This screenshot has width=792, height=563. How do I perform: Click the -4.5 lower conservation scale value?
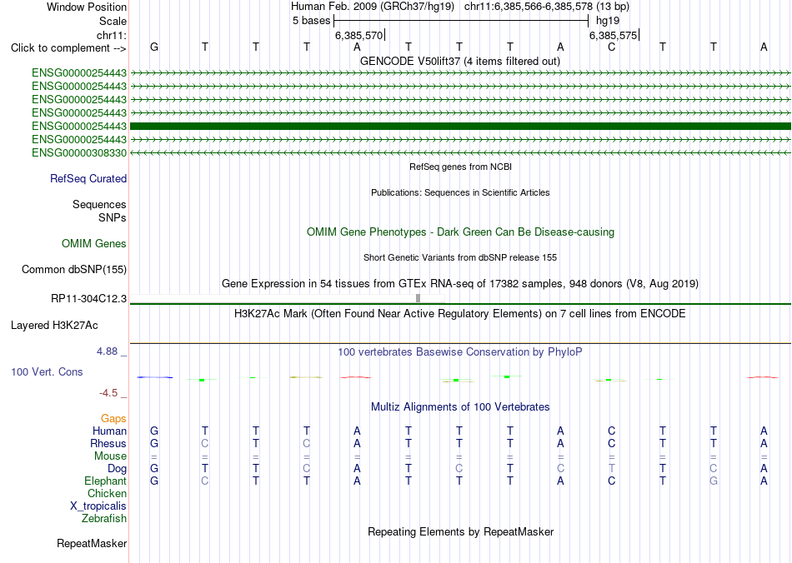click(108, 392)
